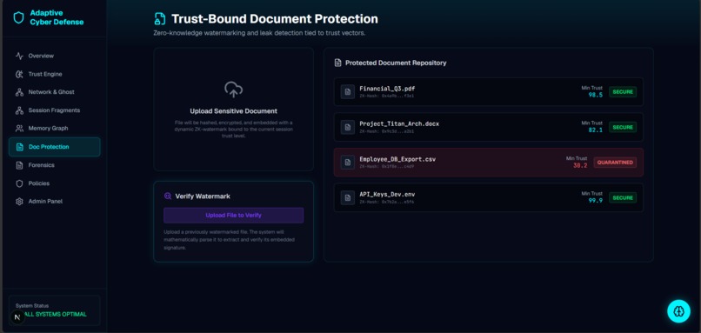Click the Trust-Bound Document Protection title

click(275, 19)
